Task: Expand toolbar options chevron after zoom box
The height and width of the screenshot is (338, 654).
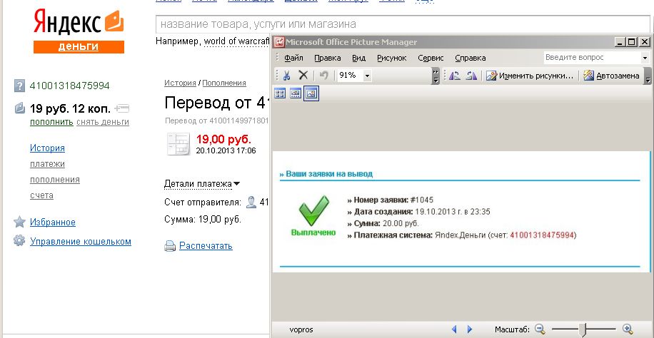Action: tap(436, 76)
